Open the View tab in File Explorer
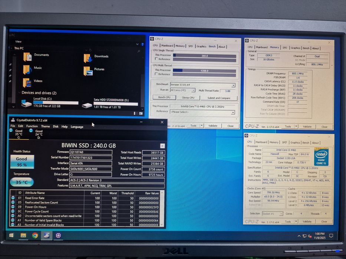 18,41
